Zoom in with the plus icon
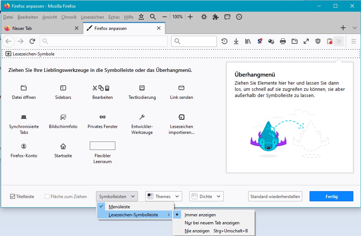The image size is (361, 236). [190, 17]
